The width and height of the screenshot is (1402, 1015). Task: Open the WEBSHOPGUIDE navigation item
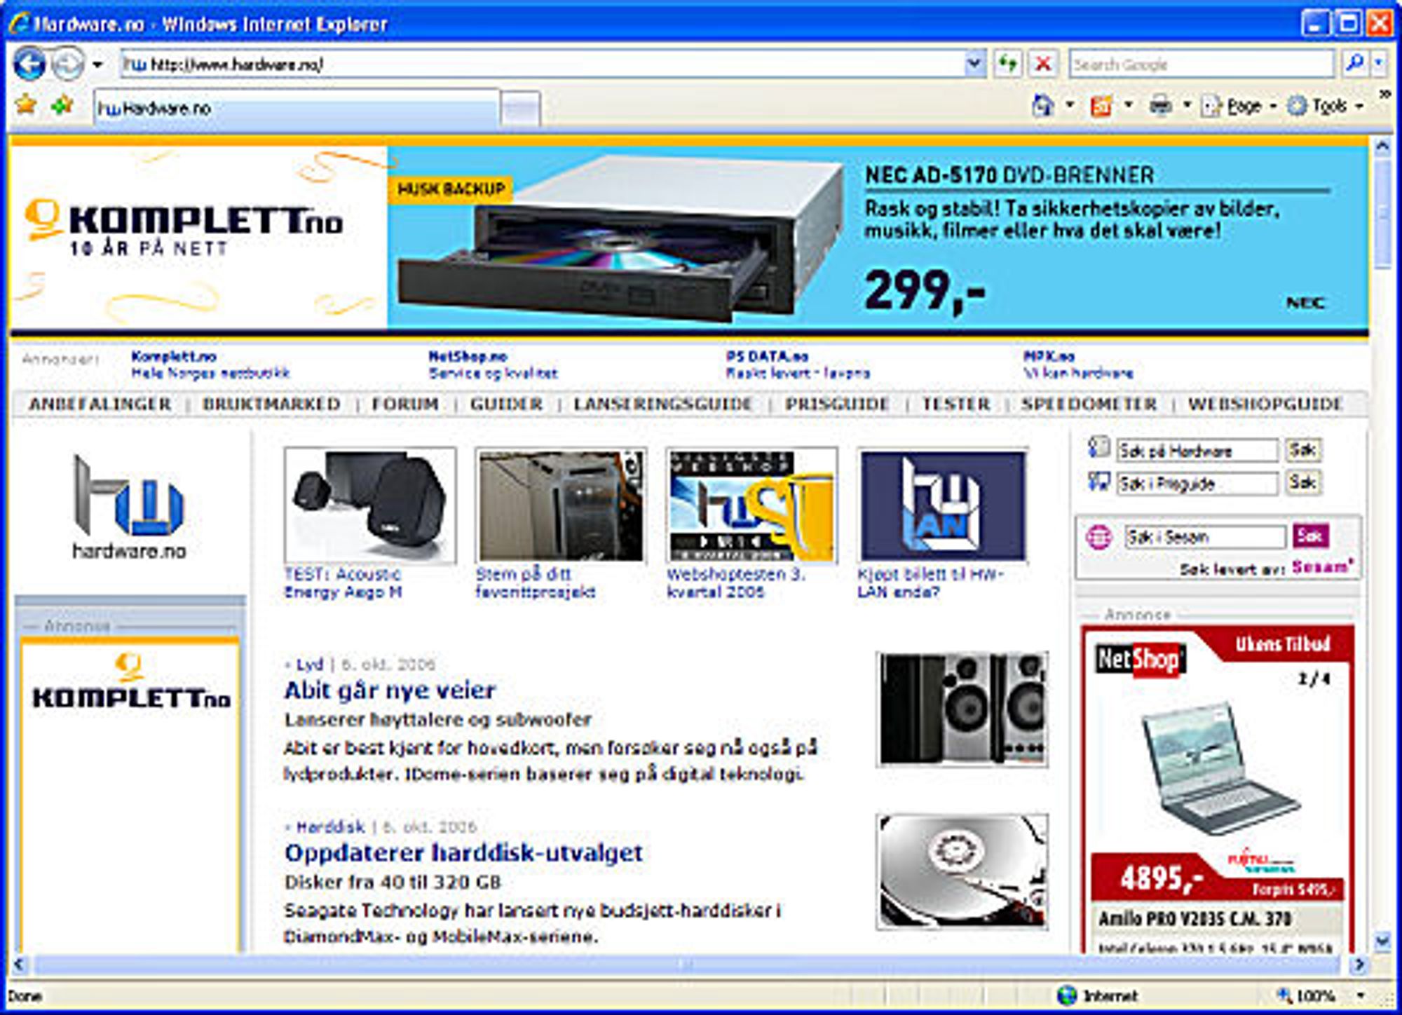click(1265, 404)
